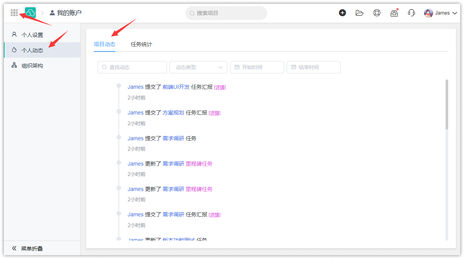Open the James user account dropdown
Viewport: 464px width, 259px height.
pos(441,13)
